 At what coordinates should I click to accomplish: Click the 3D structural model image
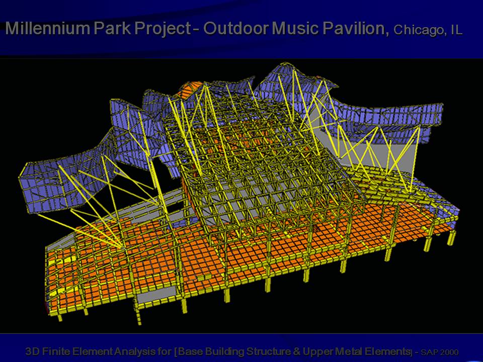242,196
